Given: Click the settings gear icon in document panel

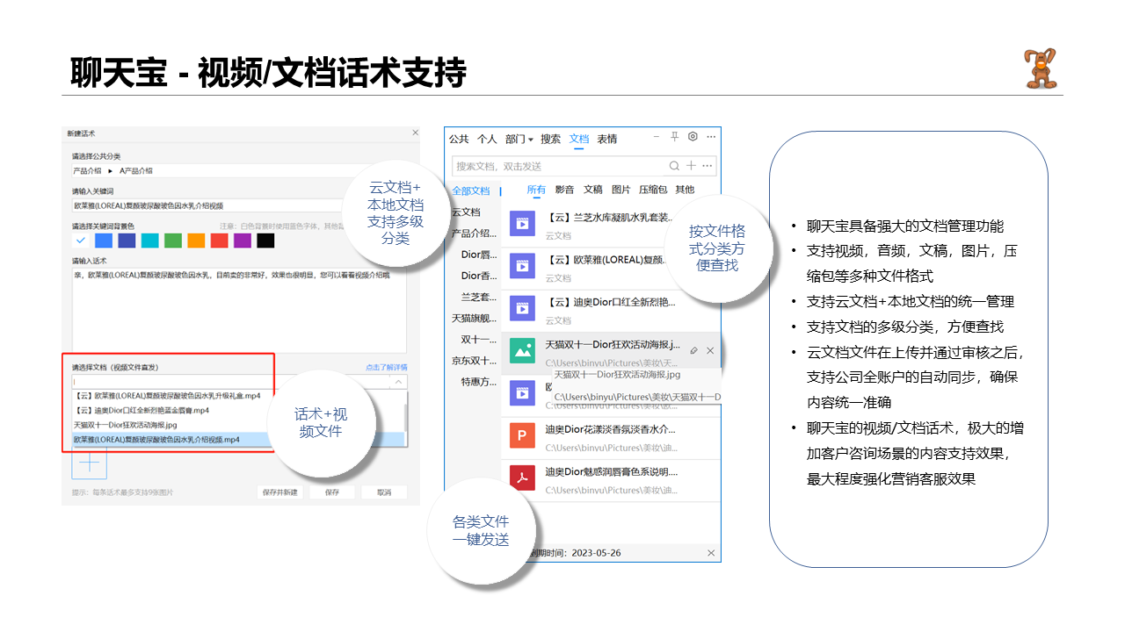Looking at the screenshot, I should pos(693,137).
